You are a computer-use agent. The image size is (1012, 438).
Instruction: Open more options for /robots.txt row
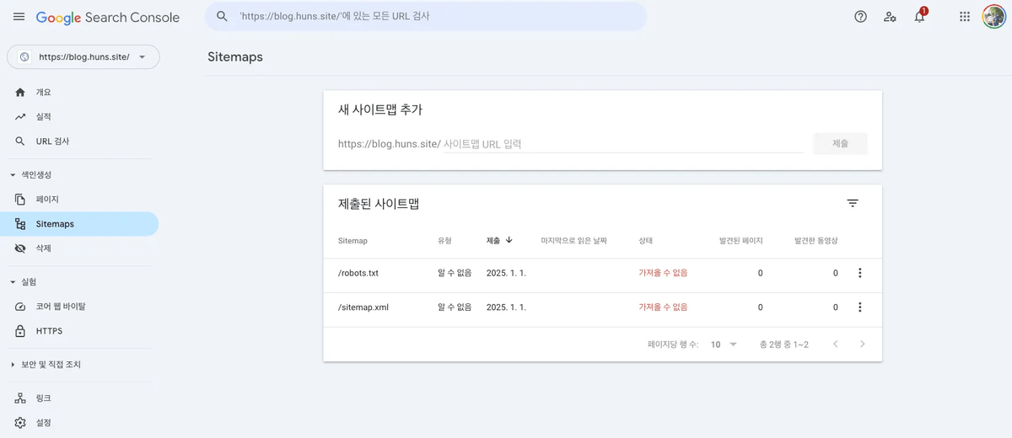coord(860,273)
